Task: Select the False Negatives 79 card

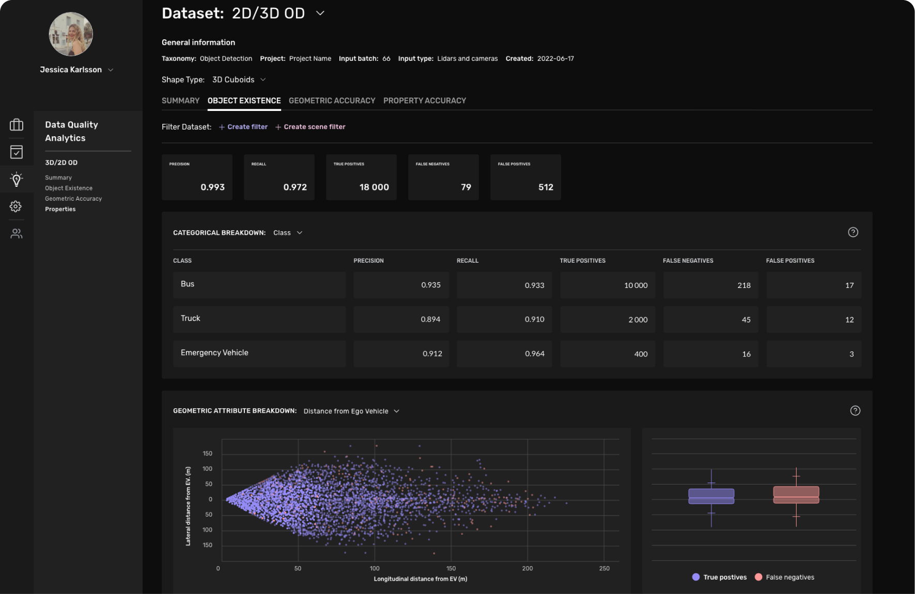Action: (443, 177)
